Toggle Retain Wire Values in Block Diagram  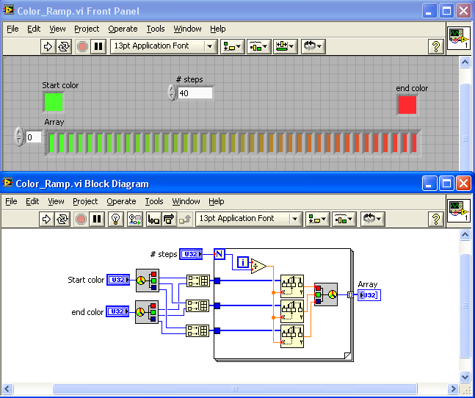[134, 219]
